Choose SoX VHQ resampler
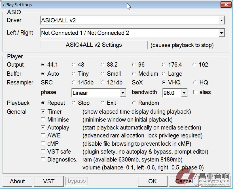 (164, 82)
